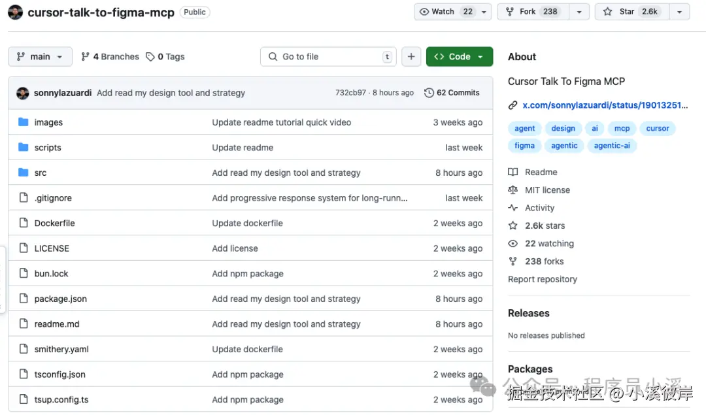The image size is (706, 415).
Task: Open the Fork options dropdown arrow
Action: pyautogui.click(x=579, y=12)
